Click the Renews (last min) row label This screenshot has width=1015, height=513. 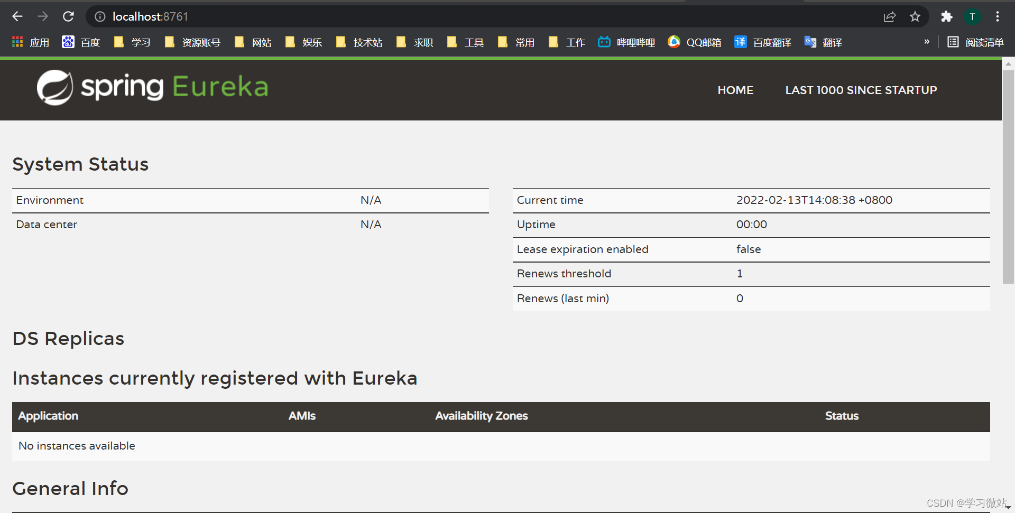tap(563, 299)
